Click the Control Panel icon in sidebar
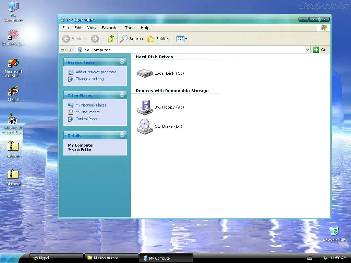Screen dimensions: 351x263 tap(71, 119)
